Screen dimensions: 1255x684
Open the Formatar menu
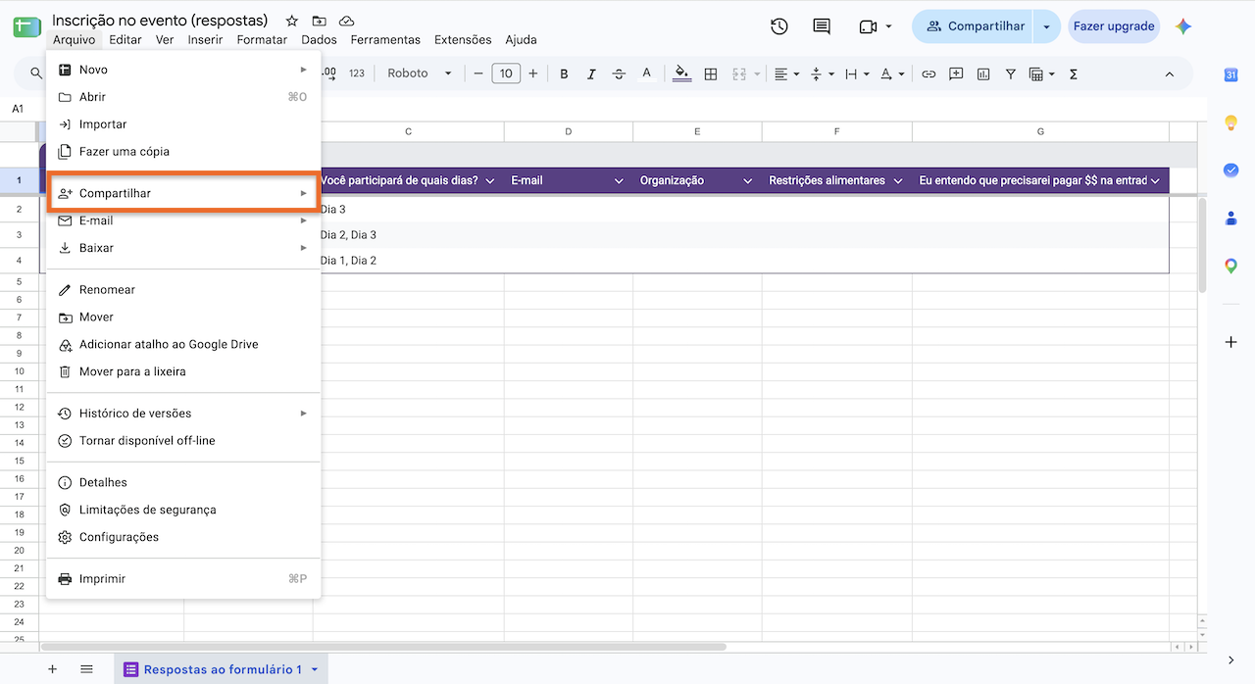pos(262,40)
